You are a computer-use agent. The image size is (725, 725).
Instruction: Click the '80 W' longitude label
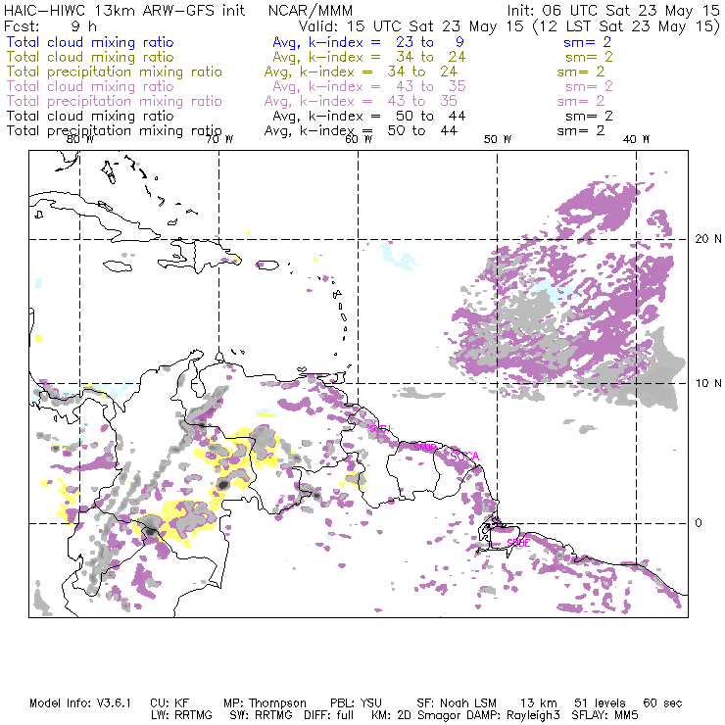coord(80,139)
